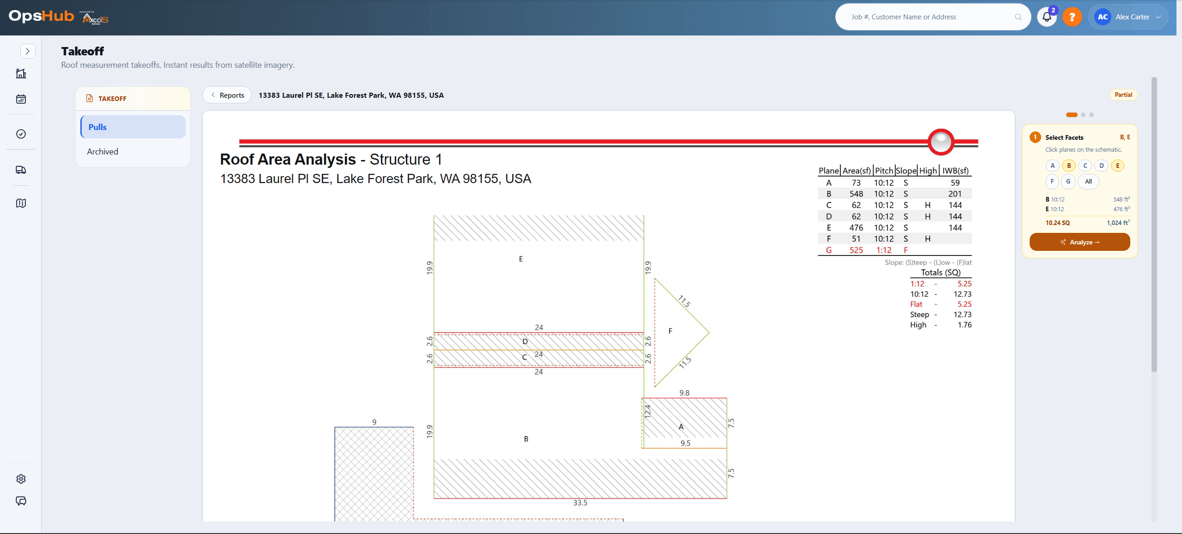Click the 33.5 dimension label
Screen dimensions: 1182x534
[580, 503]
